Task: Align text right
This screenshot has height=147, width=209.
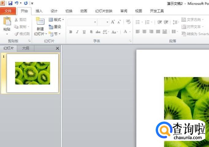Action: 151,32
